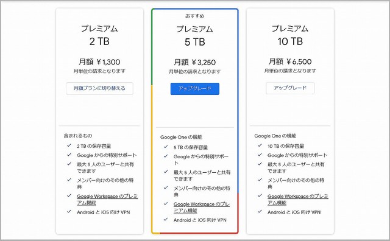390x241 pixels.
Task: Click the 月額 ￥6,500 price text
Action: tap(290, 61)
